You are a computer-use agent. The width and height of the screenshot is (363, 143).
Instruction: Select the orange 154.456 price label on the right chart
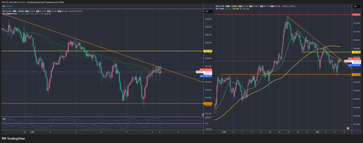click(x=356, y=75)
